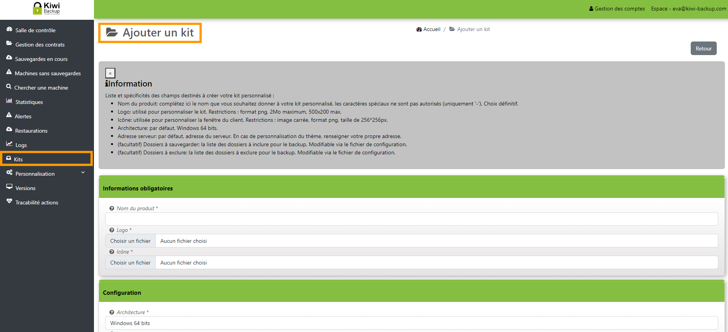Click the Kits disk icon
This screenshot has width=728, height=332.
pos(9,158)
